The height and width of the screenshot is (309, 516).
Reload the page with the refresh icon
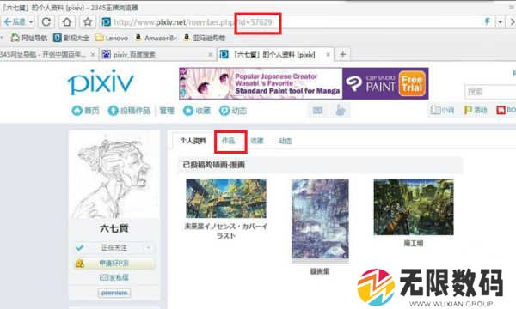(46, 22)
